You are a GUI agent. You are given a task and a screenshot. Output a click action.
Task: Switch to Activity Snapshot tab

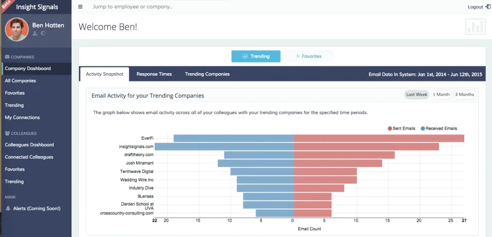[105, 74]
